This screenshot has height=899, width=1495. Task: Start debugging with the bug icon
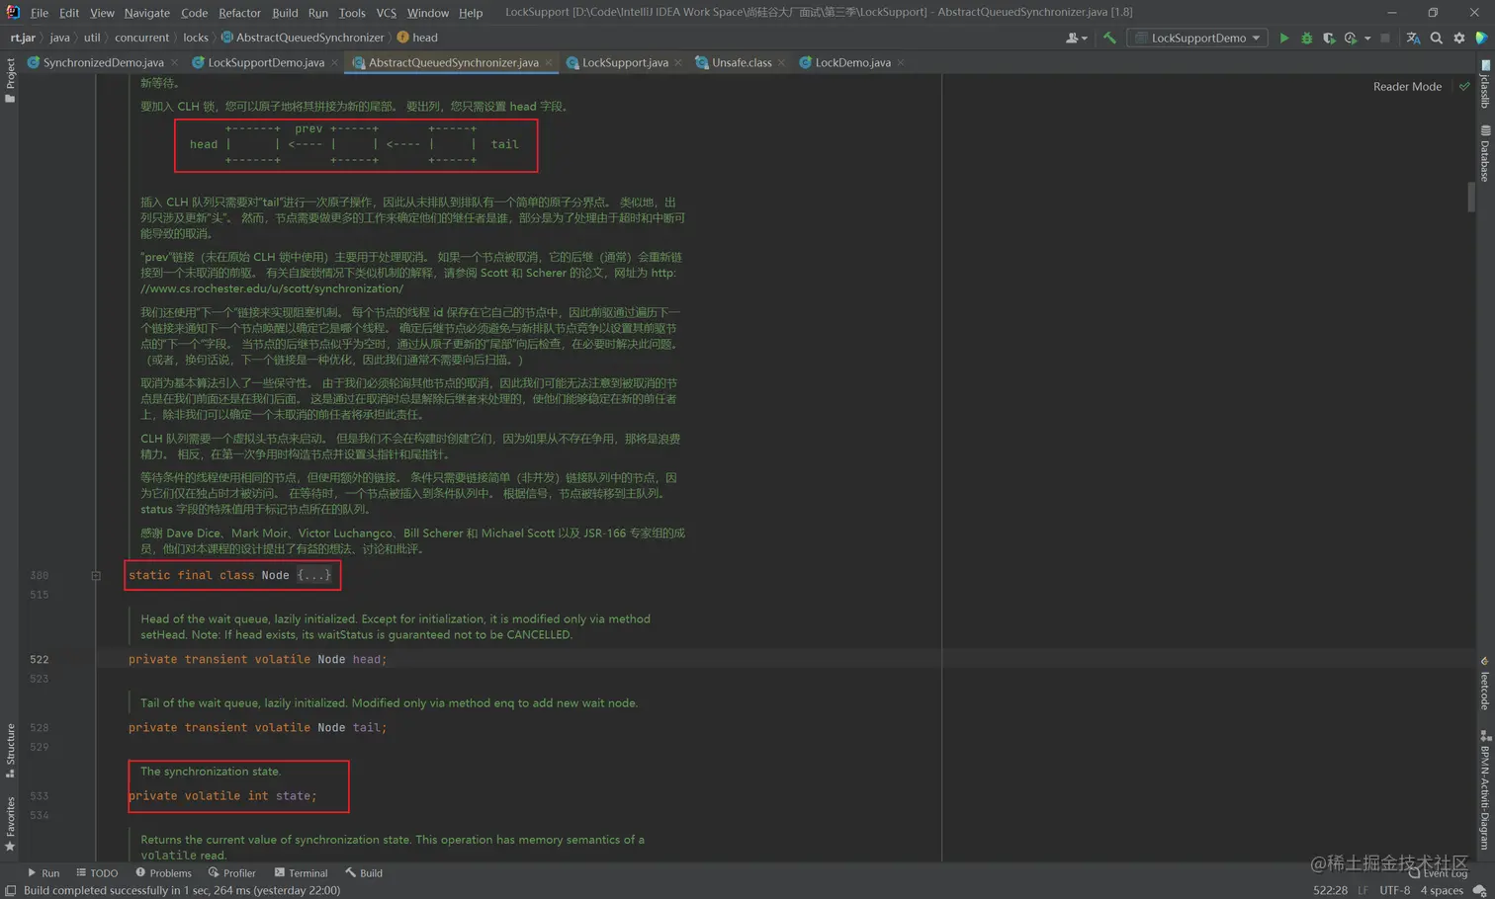1306,38
